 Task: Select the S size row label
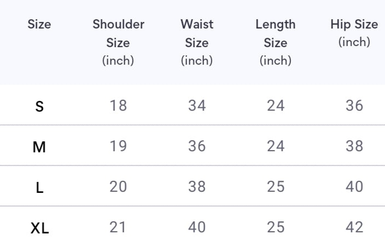pyautogui.click(x=39, y=106)
